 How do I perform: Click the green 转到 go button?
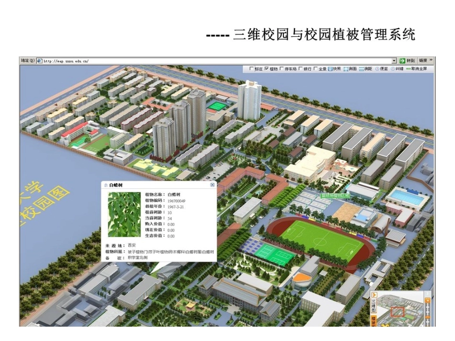(407, 61)
